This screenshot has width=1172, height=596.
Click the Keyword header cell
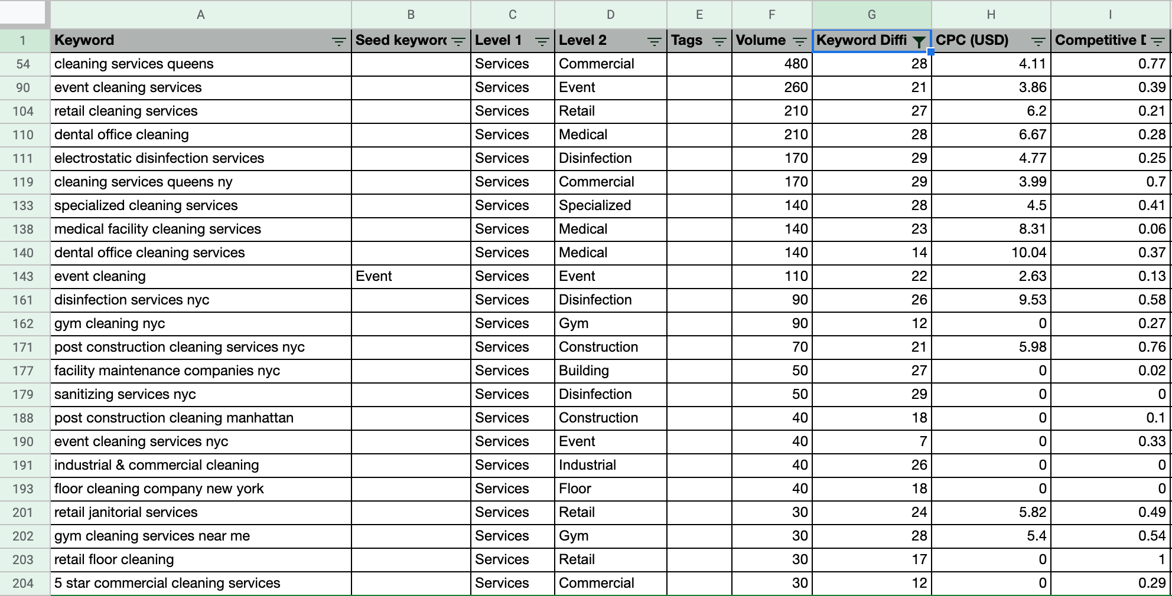point(201,41)
